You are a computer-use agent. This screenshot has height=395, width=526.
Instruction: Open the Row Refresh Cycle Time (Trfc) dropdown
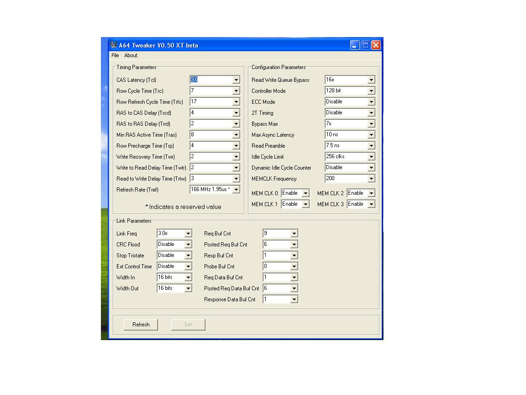236,102
